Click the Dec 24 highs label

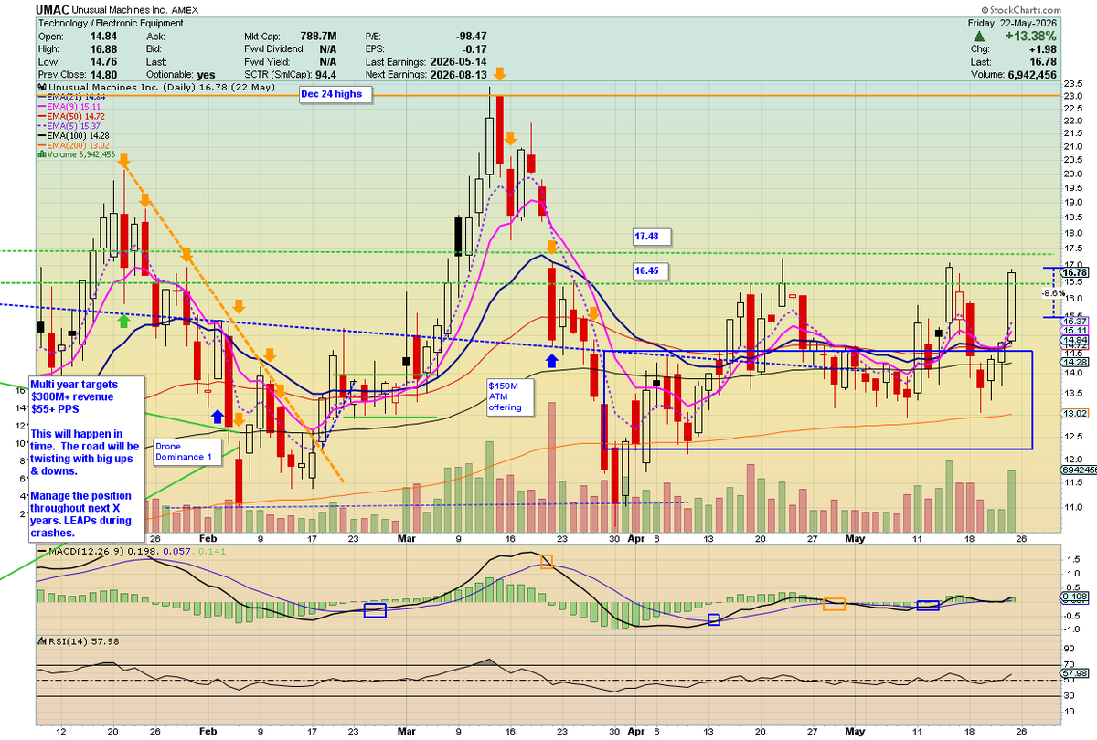tap(334, 94)
